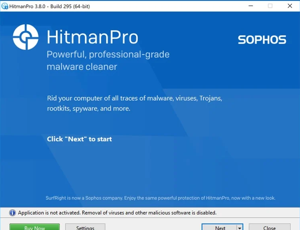Click the "malware cleaner" tagline line

pos(82,67)
